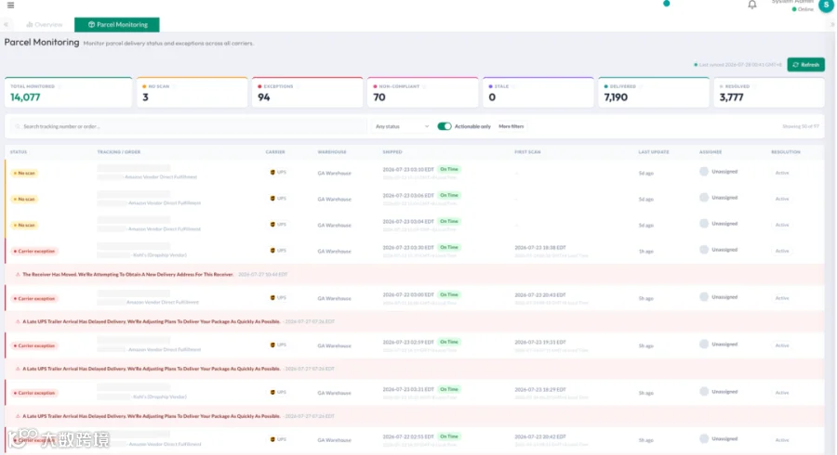Select the Parcel Monitoring tab

(117, 24)
